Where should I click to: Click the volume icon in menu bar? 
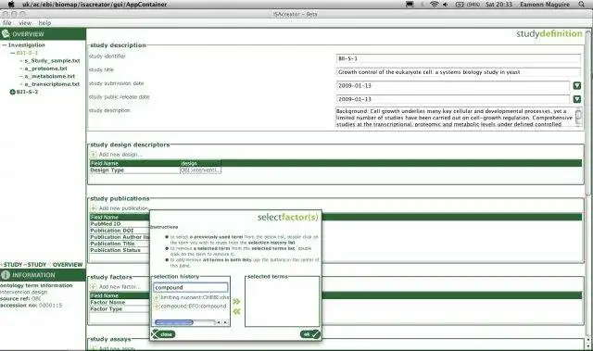pyautogui.click(x=445, y=4)
